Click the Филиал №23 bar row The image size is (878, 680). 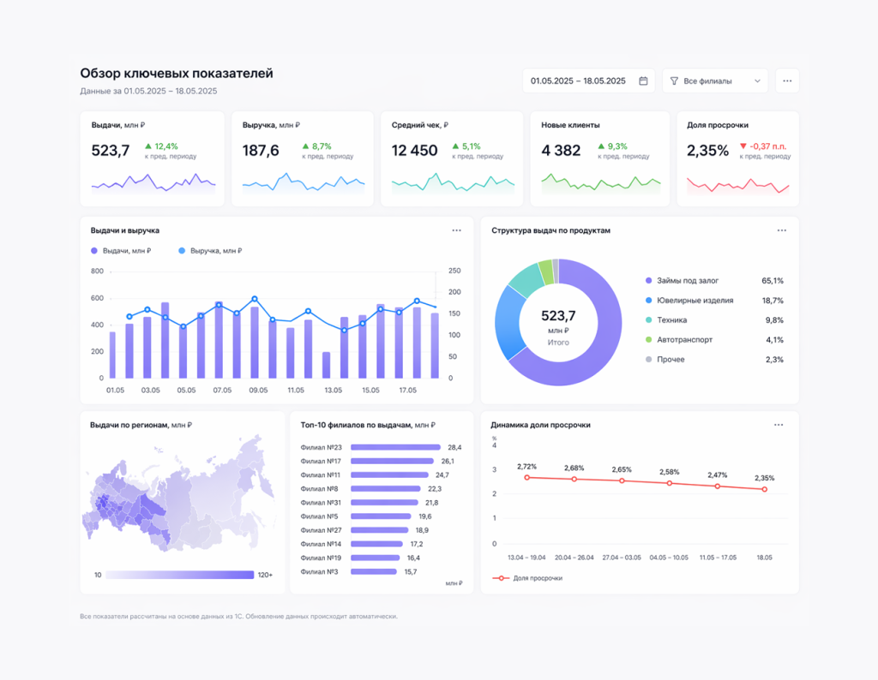(x=395, y=447)
